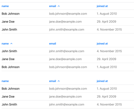Select John Smith at top of second table

click(9, 51)
